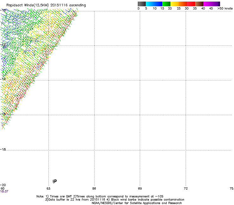Viewport: 234px width, 205px height.
Task: Click the latitude label -14
Action: click(x=3, y=79)
